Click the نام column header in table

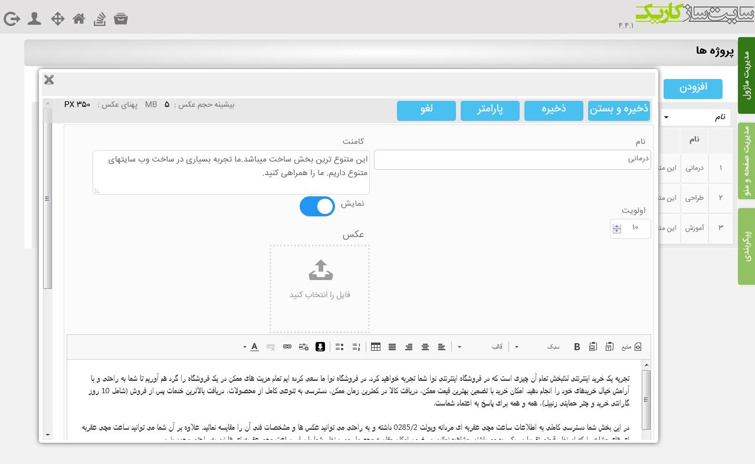pos(694,139)
